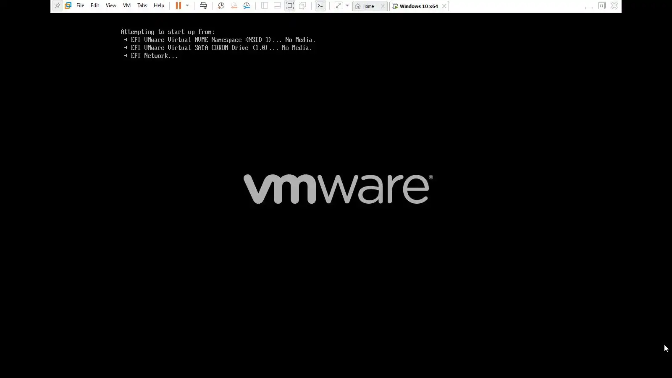Open the File menu

point(80,6)
